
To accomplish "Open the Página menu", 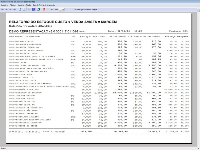I will click(13, 5).
